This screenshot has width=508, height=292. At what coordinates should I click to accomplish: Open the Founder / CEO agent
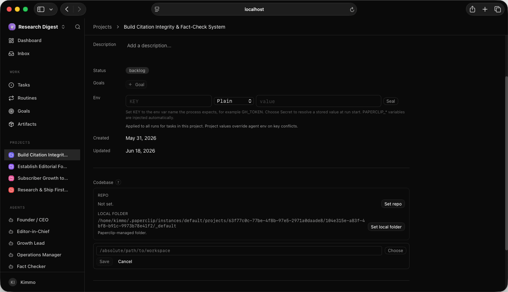point(42,220)
